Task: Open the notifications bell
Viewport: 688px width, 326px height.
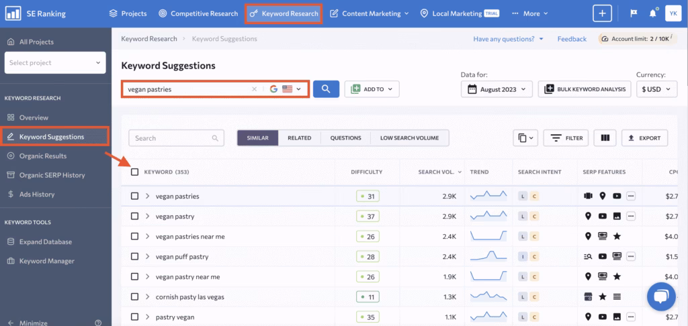Action: [653, 13]
